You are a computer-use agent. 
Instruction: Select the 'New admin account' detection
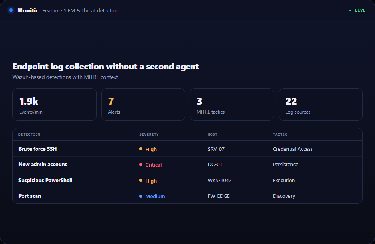43,164
